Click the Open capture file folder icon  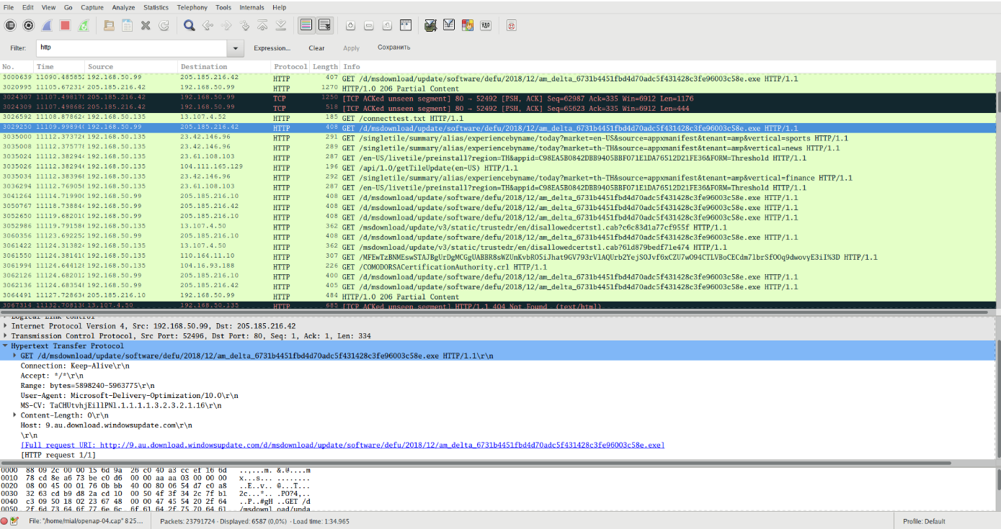pos(109,25)
